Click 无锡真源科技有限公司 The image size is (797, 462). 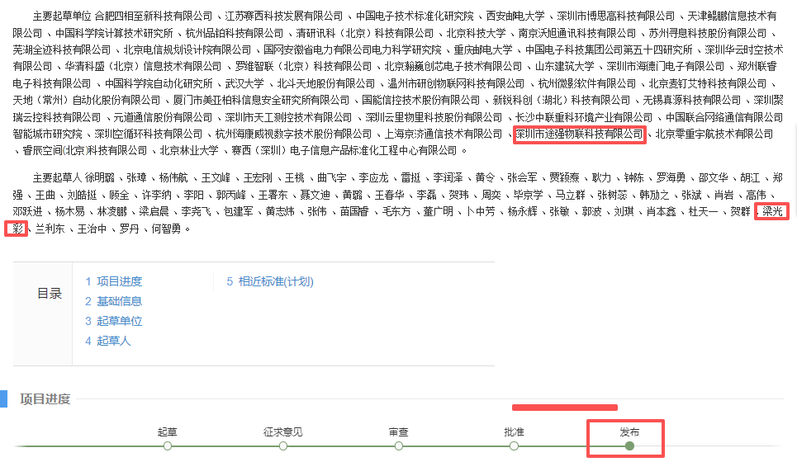click(x=692, y=100)
